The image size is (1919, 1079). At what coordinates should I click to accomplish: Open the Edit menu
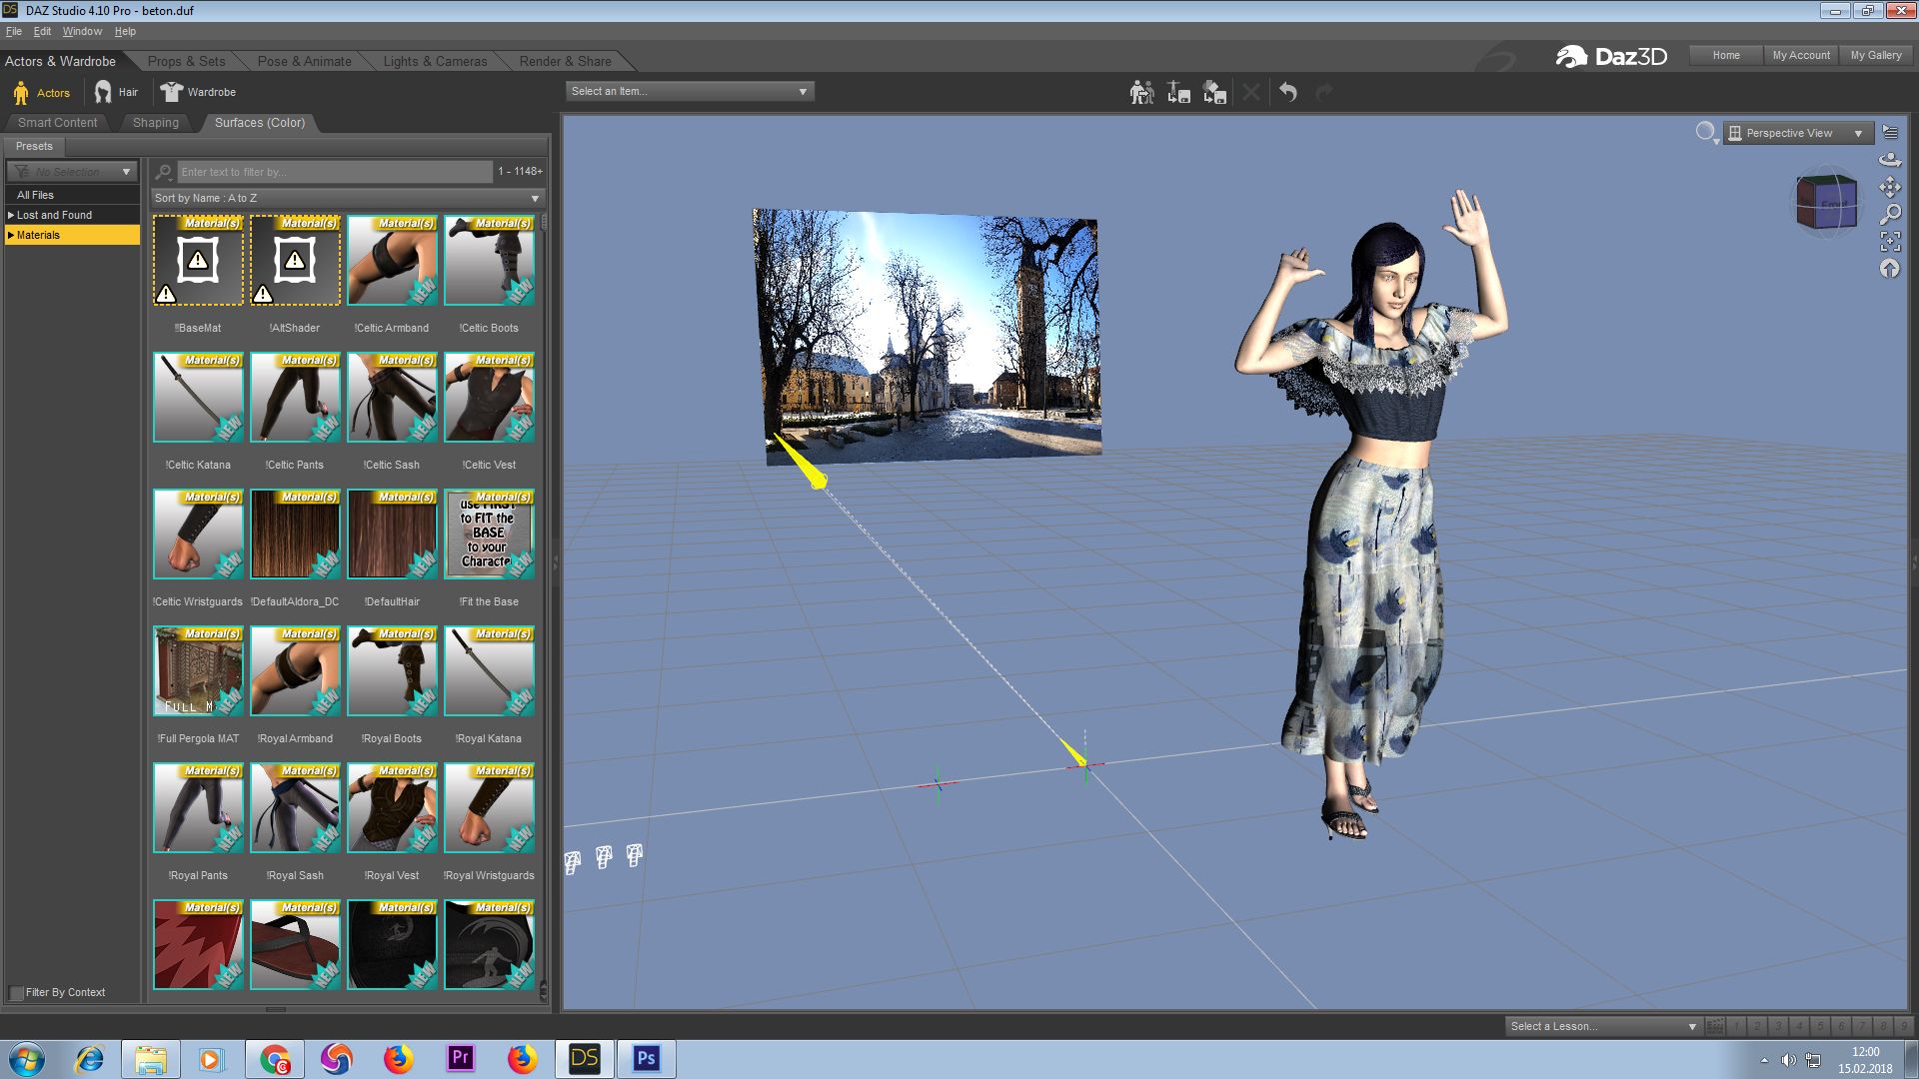coord(42,31)
